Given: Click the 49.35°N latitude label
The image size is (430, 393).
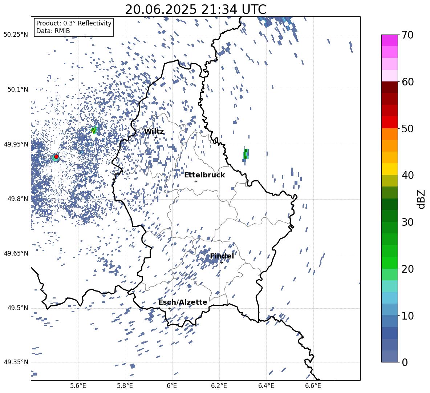Looking at the screenshot, I should coord(16,362).
